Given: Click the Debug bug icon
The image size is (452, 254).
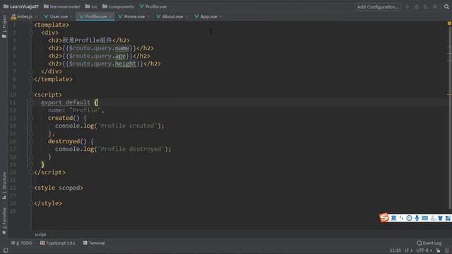Looking at the screenshot, I should [x=417, y=6].
